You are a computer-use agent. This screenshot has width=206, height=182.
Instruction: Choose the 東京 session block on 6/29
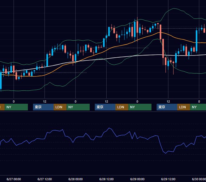pos(167,107)
